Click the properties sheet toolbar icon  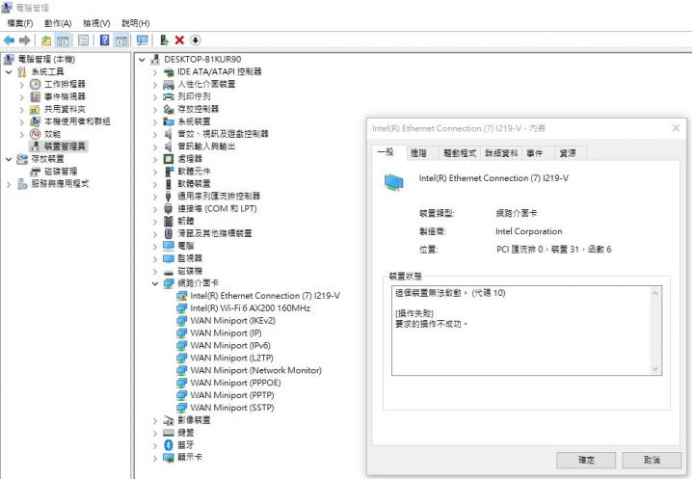tap(83, 40)
